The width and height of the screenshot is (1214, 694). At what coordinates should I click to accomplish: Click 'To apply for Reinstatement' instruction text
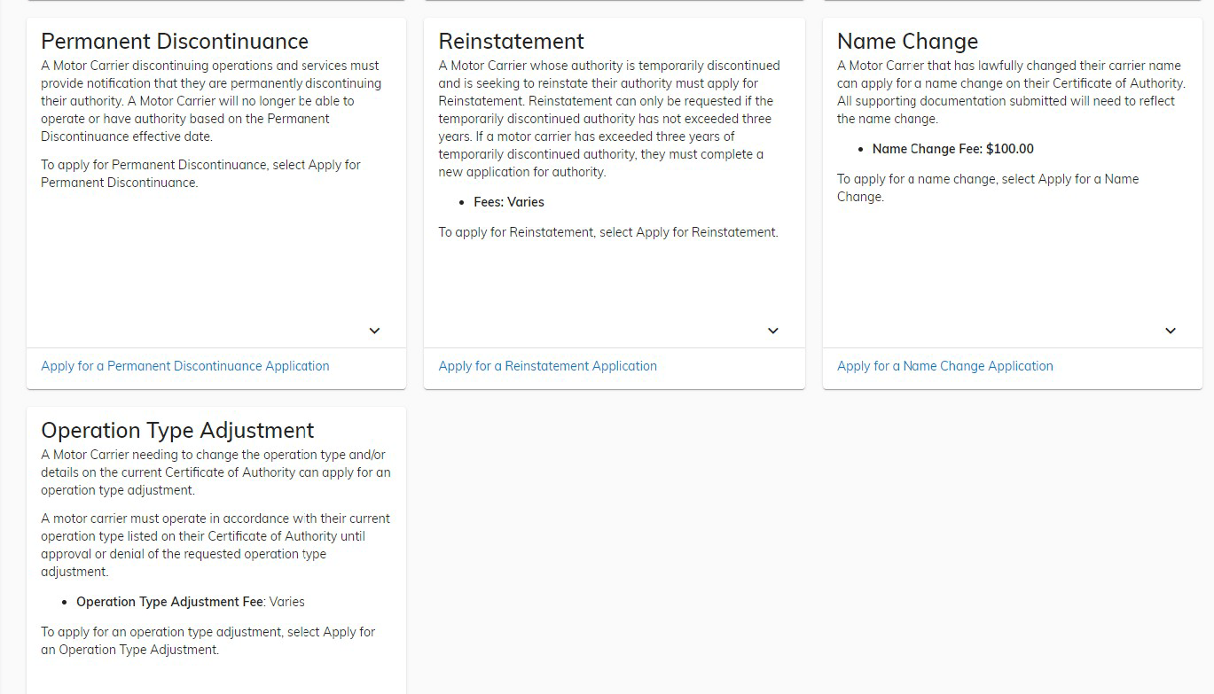(608, 232)
